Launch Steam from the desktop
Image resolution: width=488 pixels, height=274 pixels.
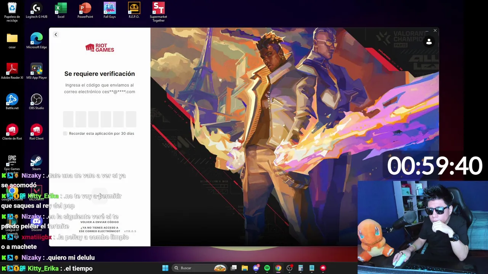[x=37, y=163]
